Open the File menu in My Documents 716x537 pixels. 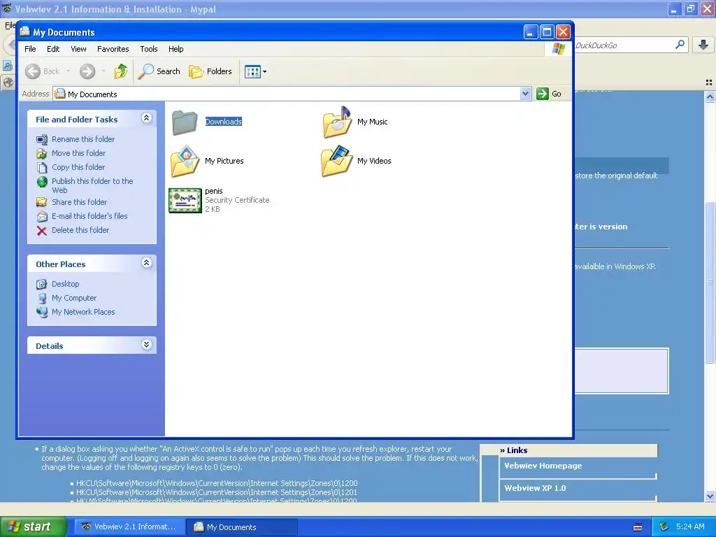pyautogui.click(x=30, y=49)
